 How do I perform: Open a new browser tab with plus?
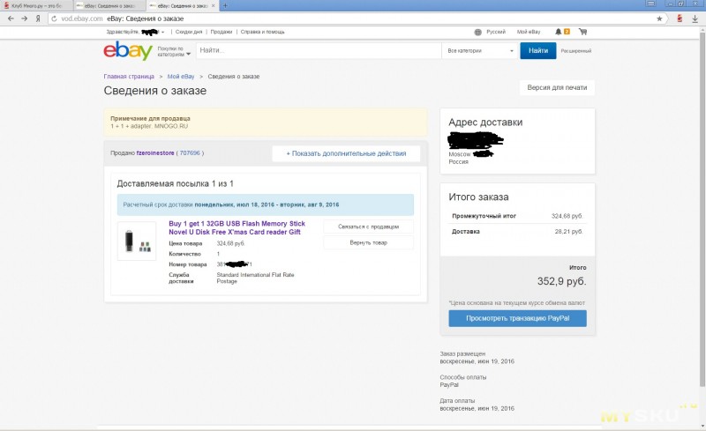(x=225, y=5)
